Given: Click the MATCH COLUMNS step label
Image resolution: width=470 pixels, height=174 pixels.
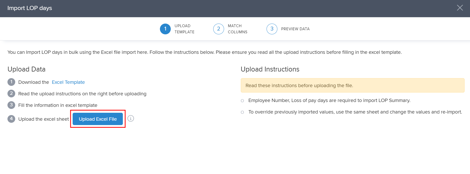Looking at the screenshot, I should coord(237,29).
